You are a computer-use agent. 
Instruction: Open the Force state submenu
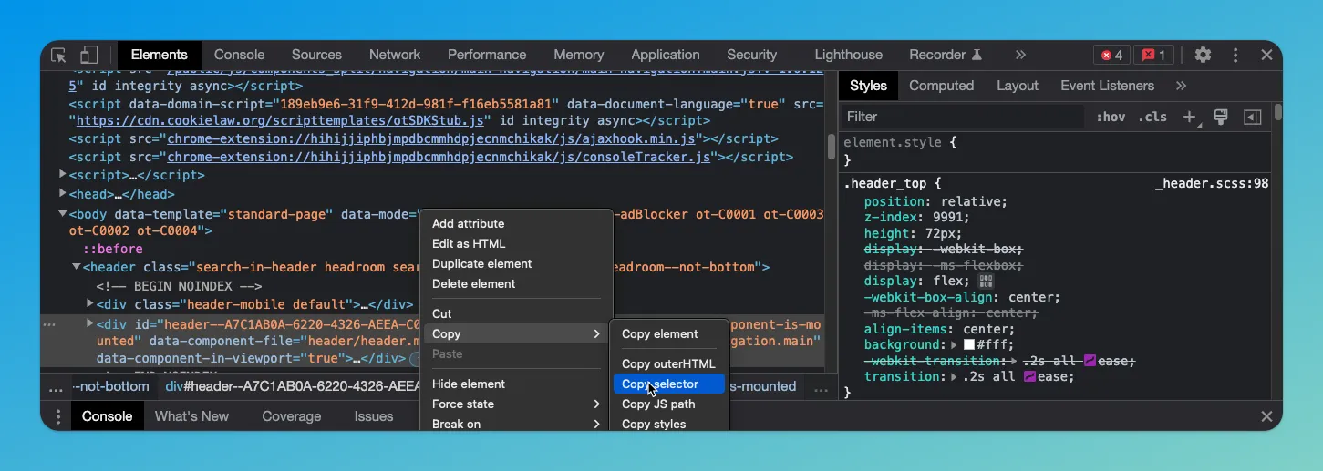pyautogui.click(x=516, y=404)
